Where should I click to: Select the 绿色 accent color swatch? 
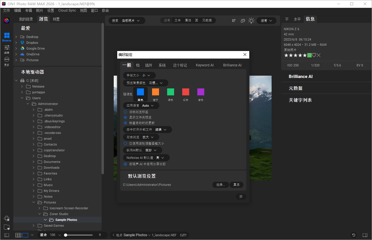click(x=170, y=92)
